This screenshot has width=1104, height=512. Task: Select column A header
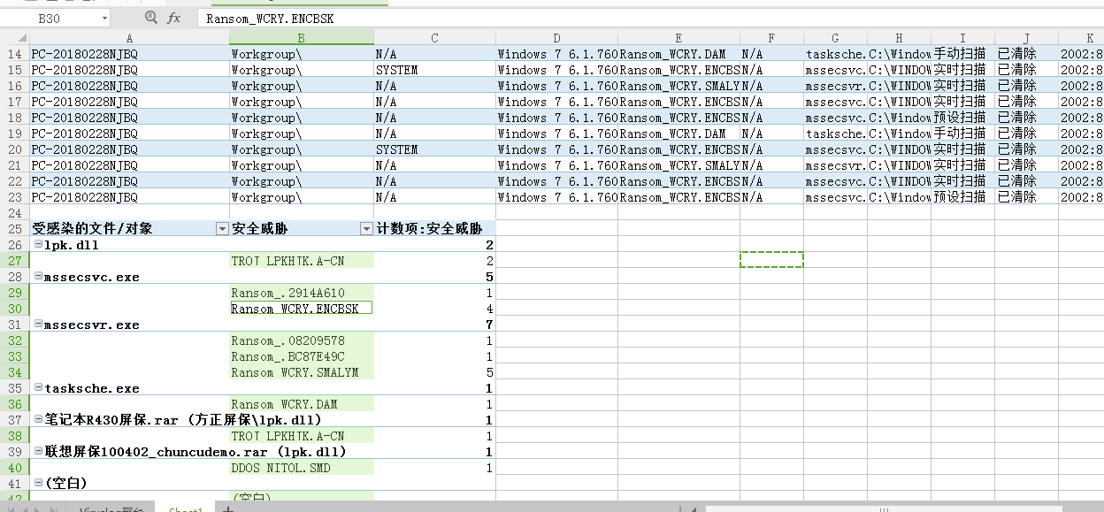(x=129, y=37)
